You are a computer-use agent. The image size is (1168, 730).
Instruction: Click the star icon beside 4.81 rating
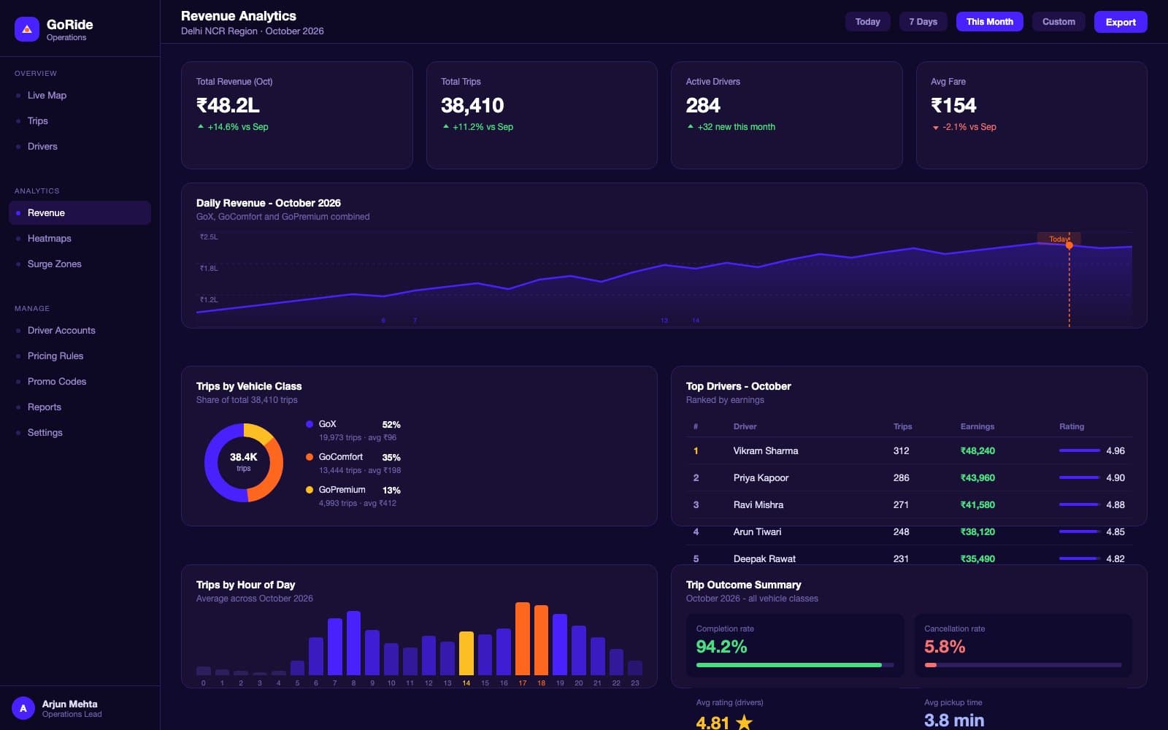pyautogui.click(x=744, y=723)
